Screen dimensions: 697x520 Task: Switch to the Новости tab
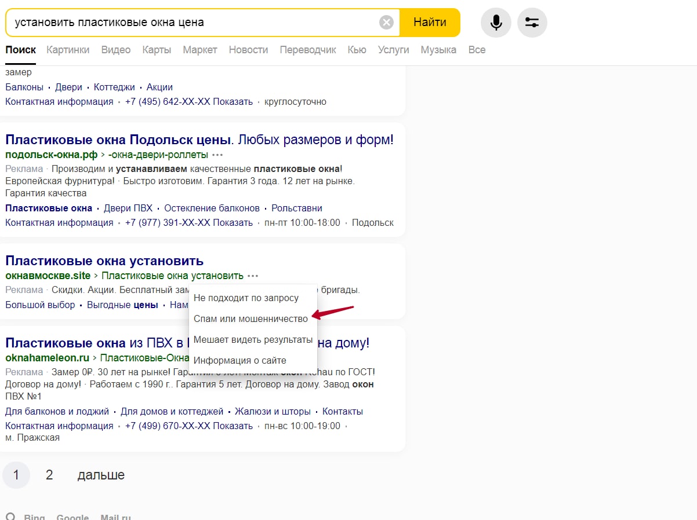248,50
